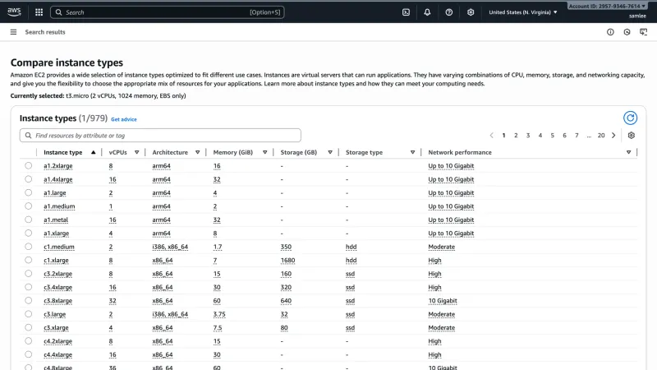The height and width of the screenshot is (370, 657).
Task: Select the c3.xlarge radio button
Action: pos(28,327)
